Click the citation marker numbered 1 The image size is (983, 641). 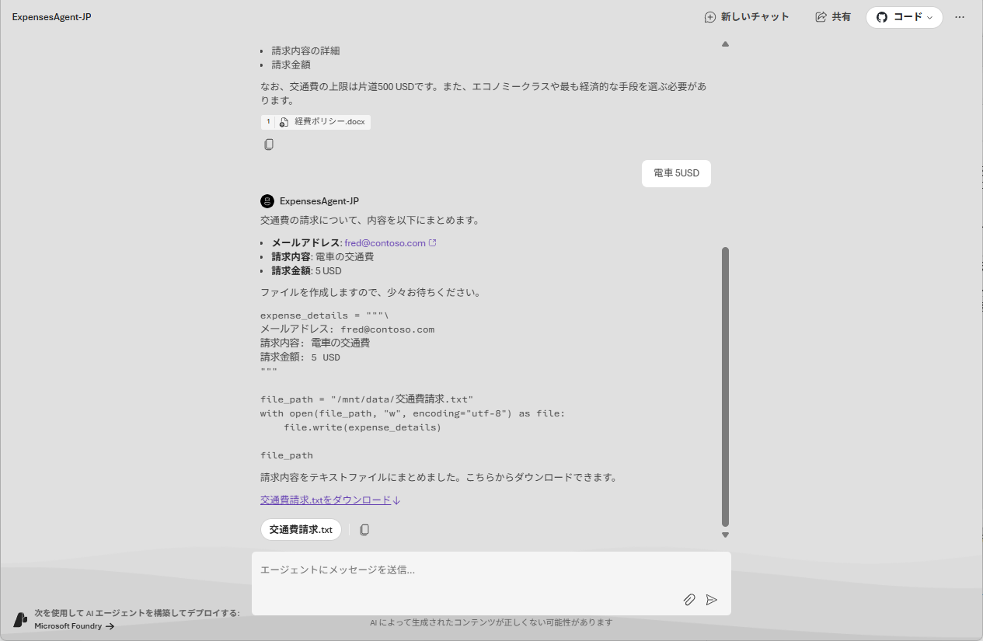pyautogui.click(x=268, y=121)
